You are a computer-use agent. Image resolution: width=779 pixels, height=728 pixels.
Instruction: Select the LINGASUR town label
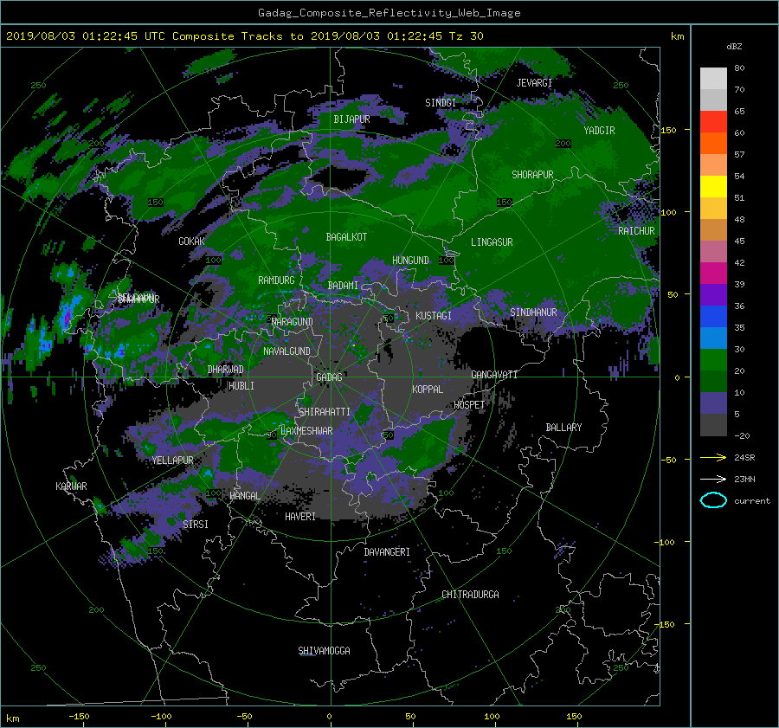[492, 242]
